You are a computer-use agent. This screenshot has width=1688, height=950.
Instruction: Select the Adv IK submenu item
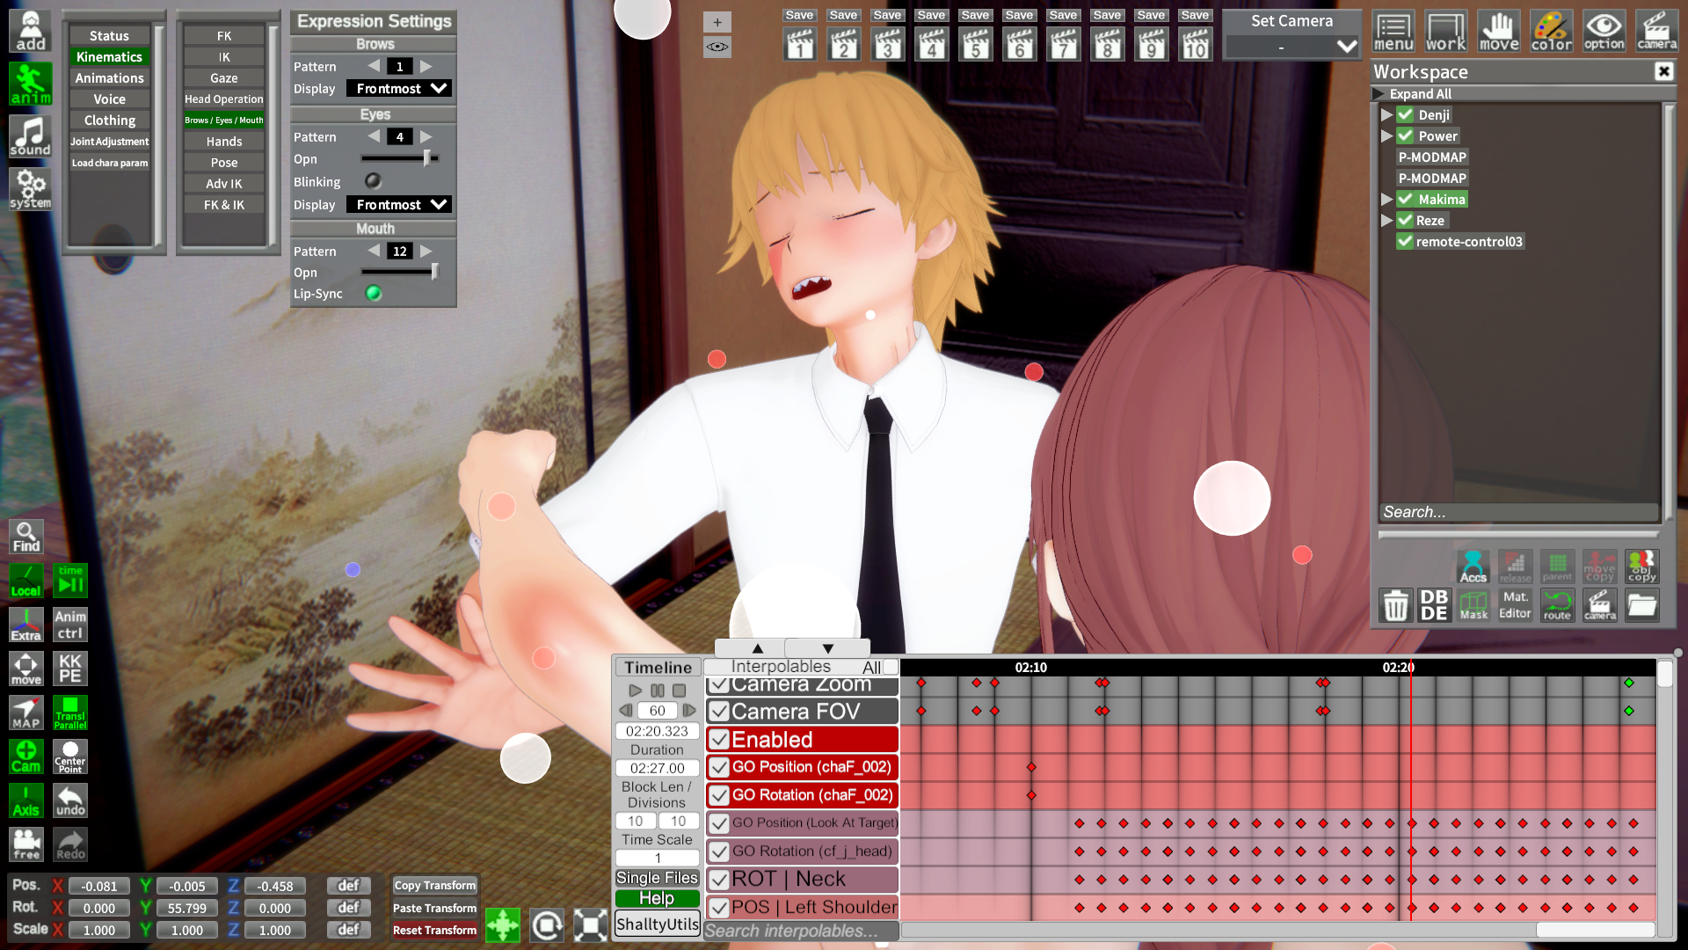click(224, 183)
